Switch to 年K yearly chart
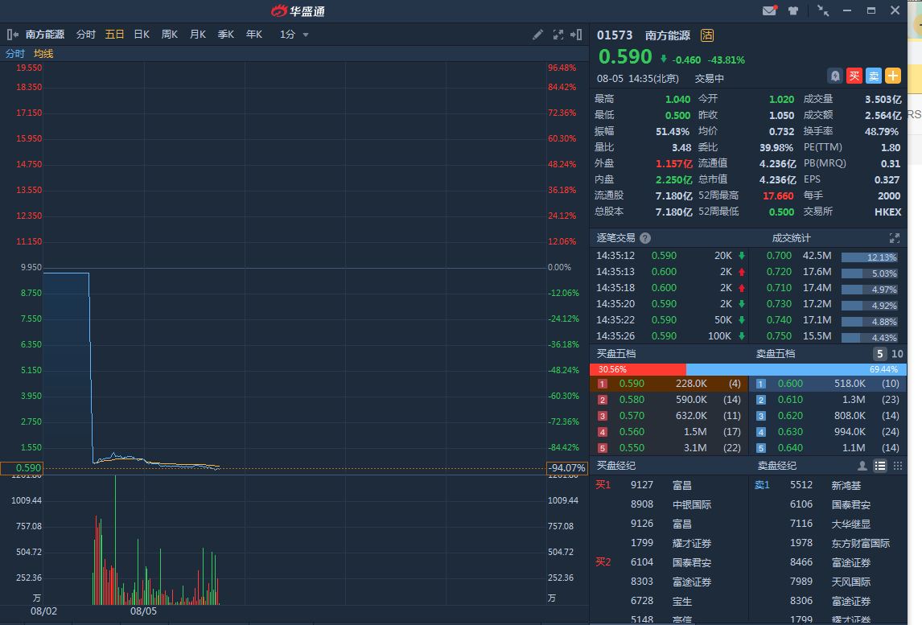This screenshot has width=922, height=625. 254,35
